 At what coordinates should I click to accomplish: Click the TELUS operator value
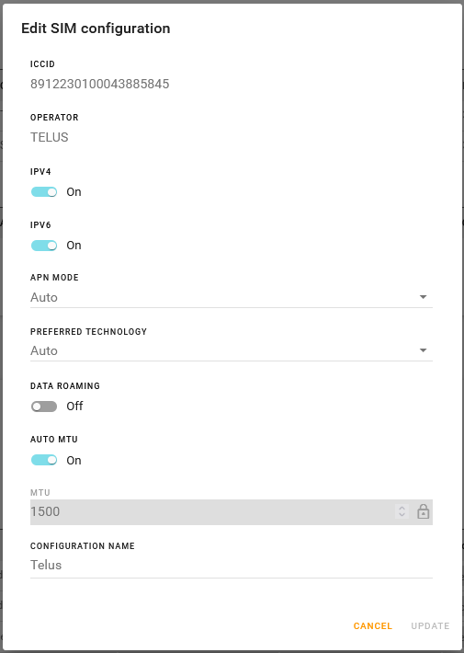click(49, 137)
